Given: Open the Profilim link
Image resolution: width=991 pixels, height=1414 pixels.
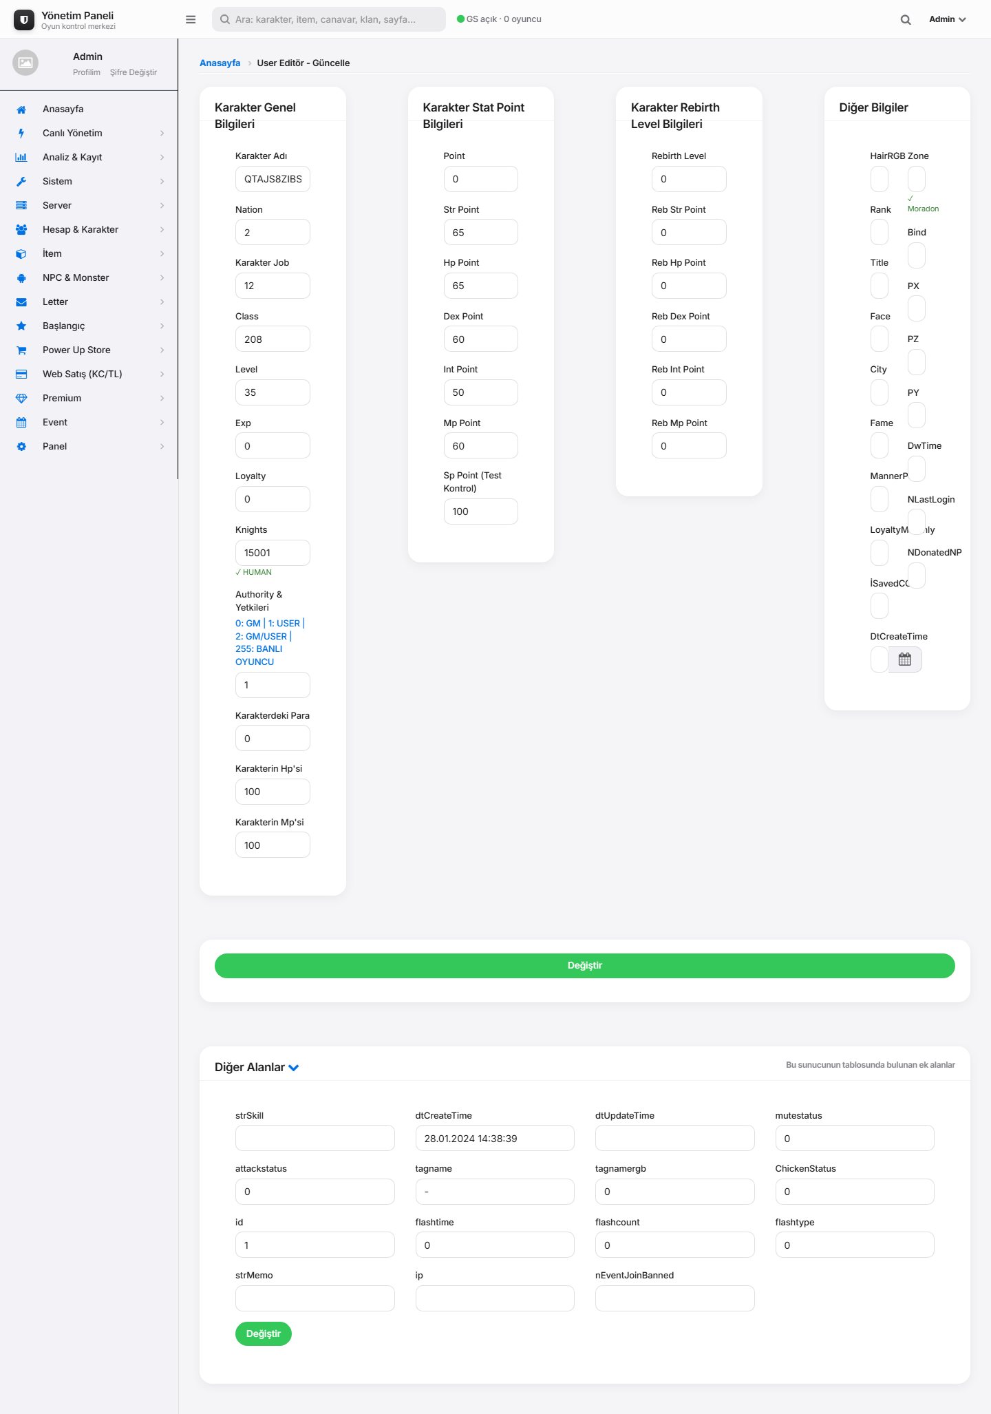Looking at the screenshot, I should (87, 72).
